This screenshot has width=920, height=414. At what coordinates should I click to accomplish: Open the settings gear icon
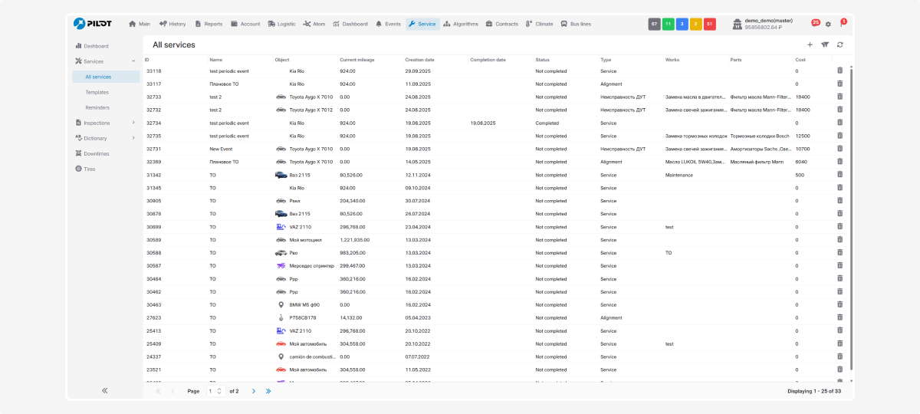point(828,25)
